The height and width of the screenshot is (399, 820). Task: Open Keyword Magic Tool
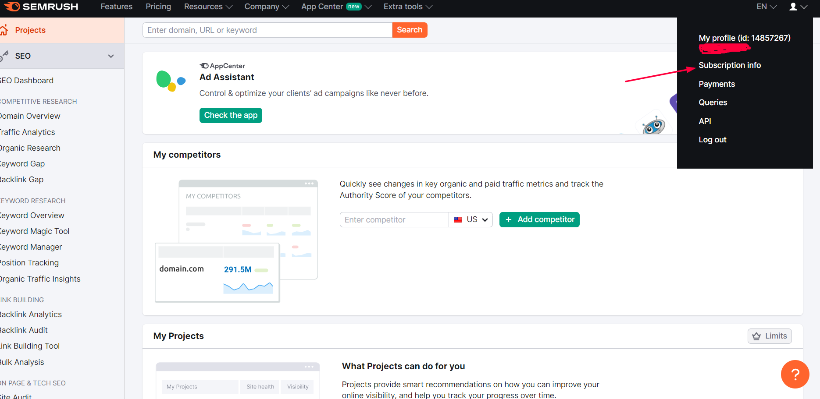(35, 231)
